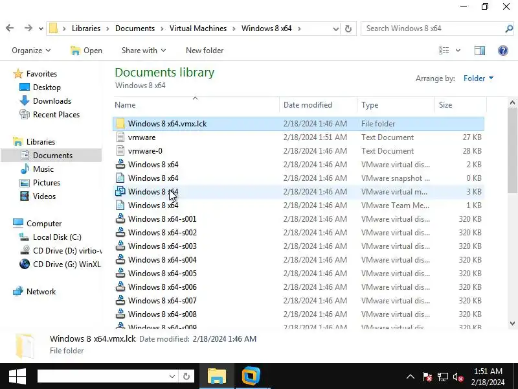Select Libraries in navigation pane
The image size is (518, 389).
point(41,141)
